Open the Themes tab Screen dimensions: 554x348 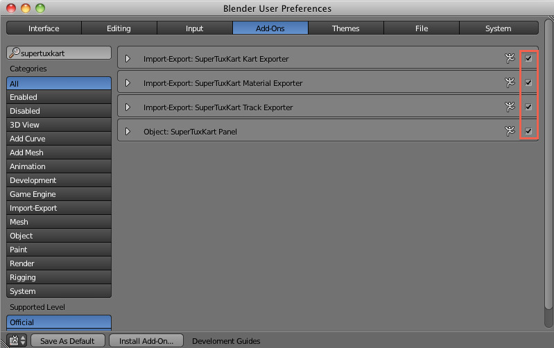coord(346,28)
